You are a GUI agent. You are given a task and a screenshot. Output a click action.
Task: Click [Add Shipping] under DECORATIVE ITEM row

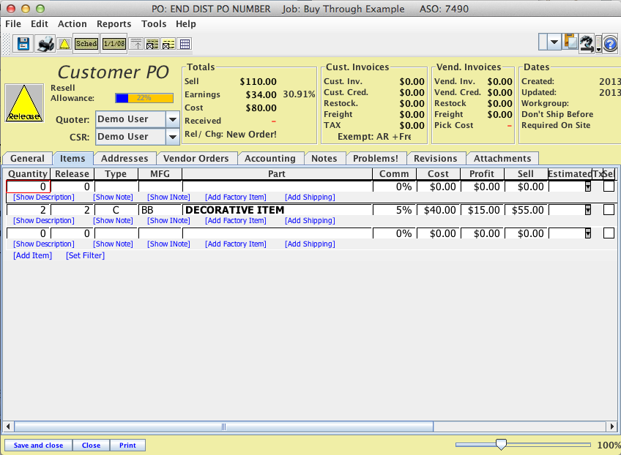(310, 220)
